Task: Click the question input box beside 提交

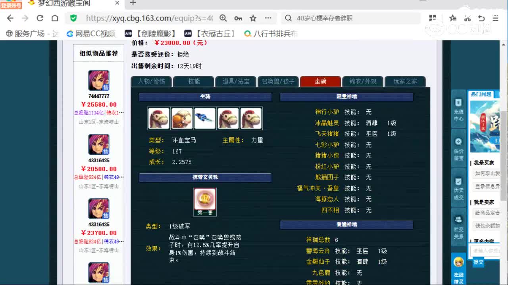Action: click(486, 251)
